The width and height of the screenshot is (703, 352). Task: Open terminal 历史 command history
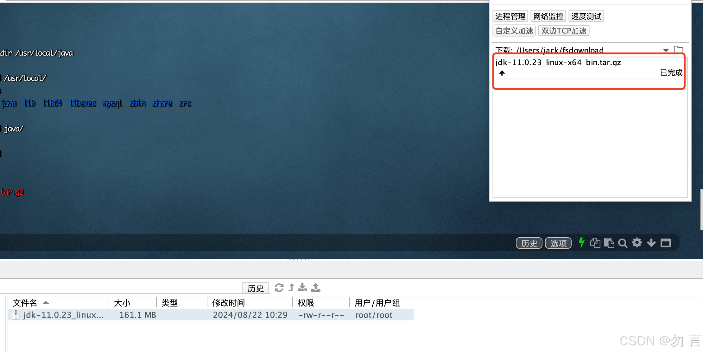[529, 243]
